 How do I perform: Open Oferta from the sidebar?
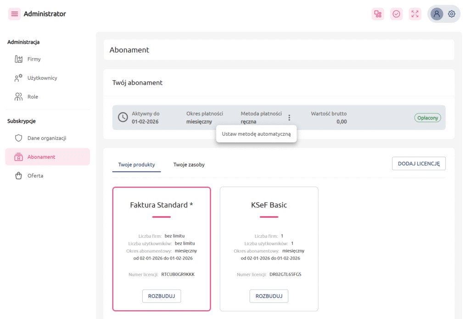click(35, 176)
